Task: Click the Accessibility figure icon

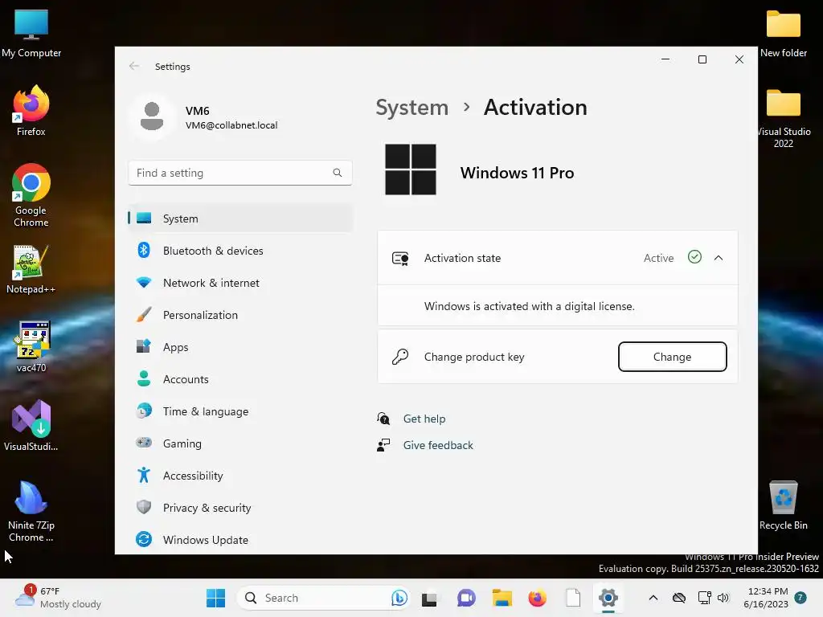Action: (x=144, y=475)
